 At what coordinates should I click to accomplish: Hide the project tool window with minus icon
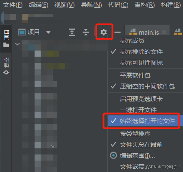(x=118, y=32)
